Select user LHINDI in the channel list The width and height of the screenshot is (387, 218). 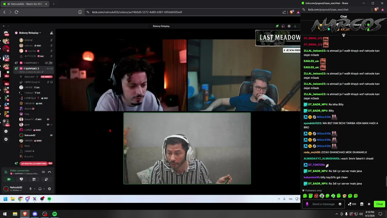pyautogui.click(x=28, y=130)
